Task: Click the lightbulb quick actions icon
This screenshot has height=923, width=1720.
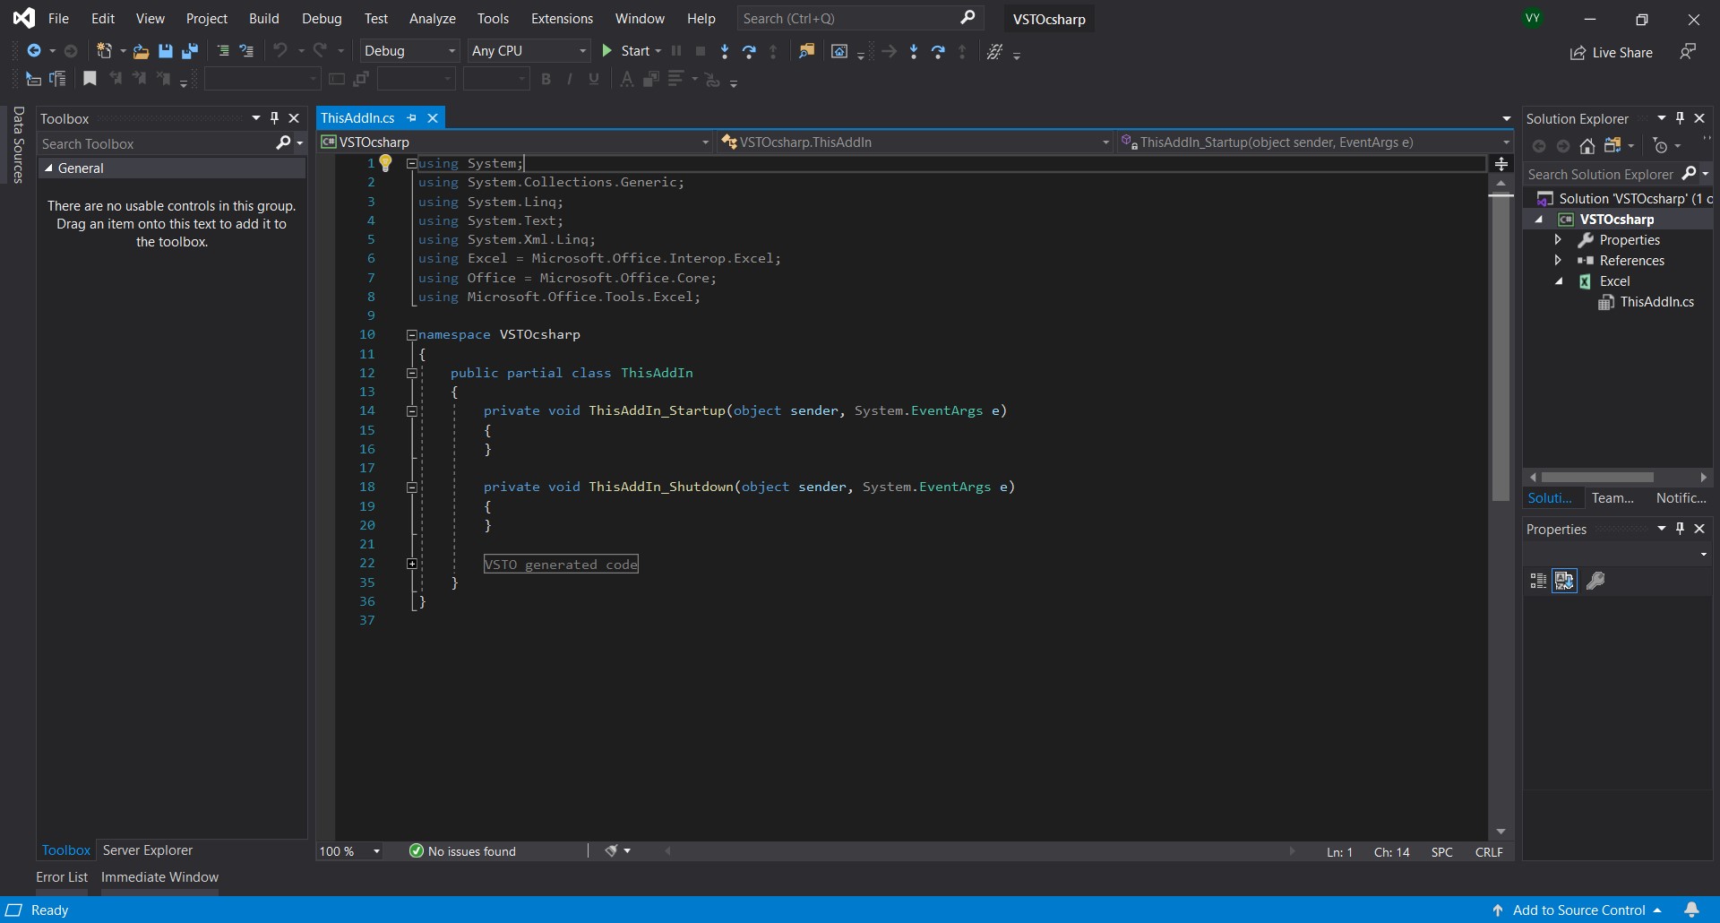Action: pos(385,163)
